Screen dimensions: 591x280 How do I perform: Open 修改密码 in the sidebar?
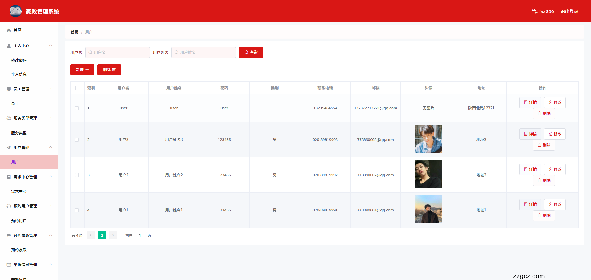click(19, 61)
